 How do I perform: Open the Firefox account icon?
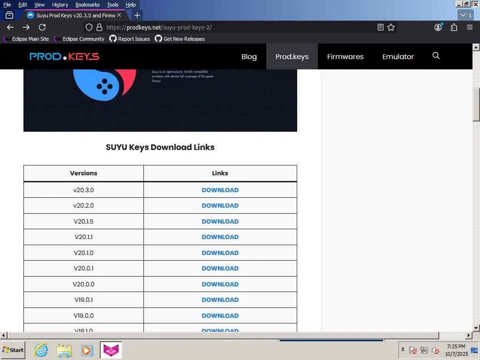[438, 27]
